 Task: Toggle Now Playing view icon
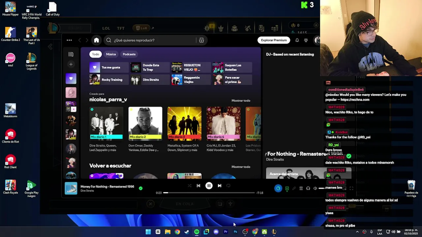coord(287,188)
